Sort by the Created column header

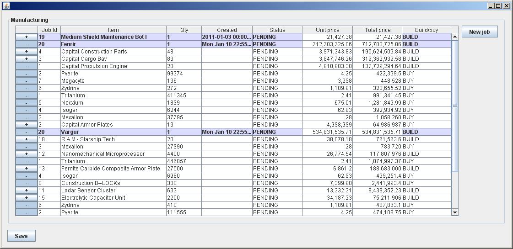click(x=227, y=30)
